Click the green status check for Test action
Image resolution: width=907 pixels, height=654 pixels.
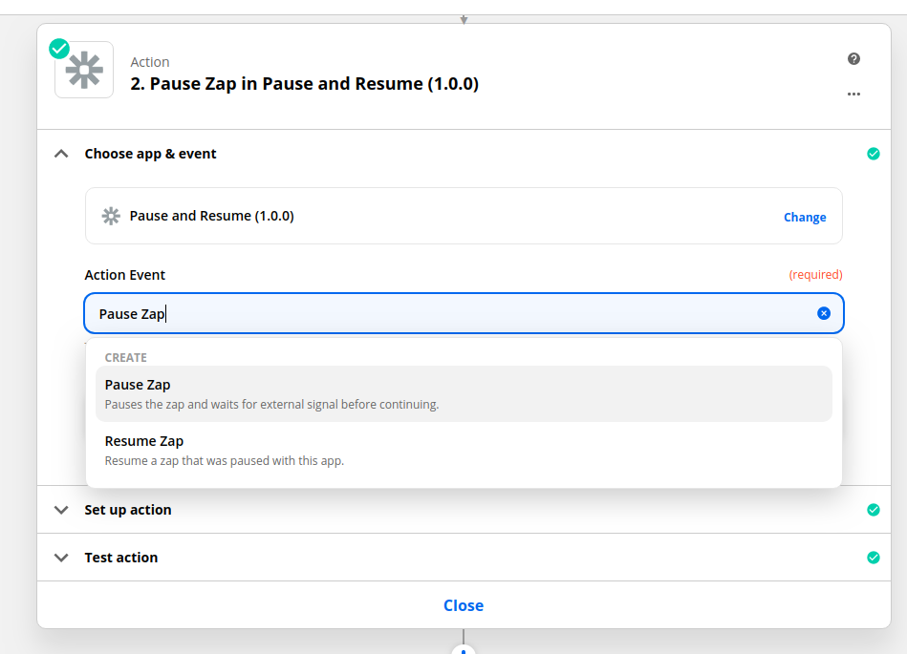873,558
